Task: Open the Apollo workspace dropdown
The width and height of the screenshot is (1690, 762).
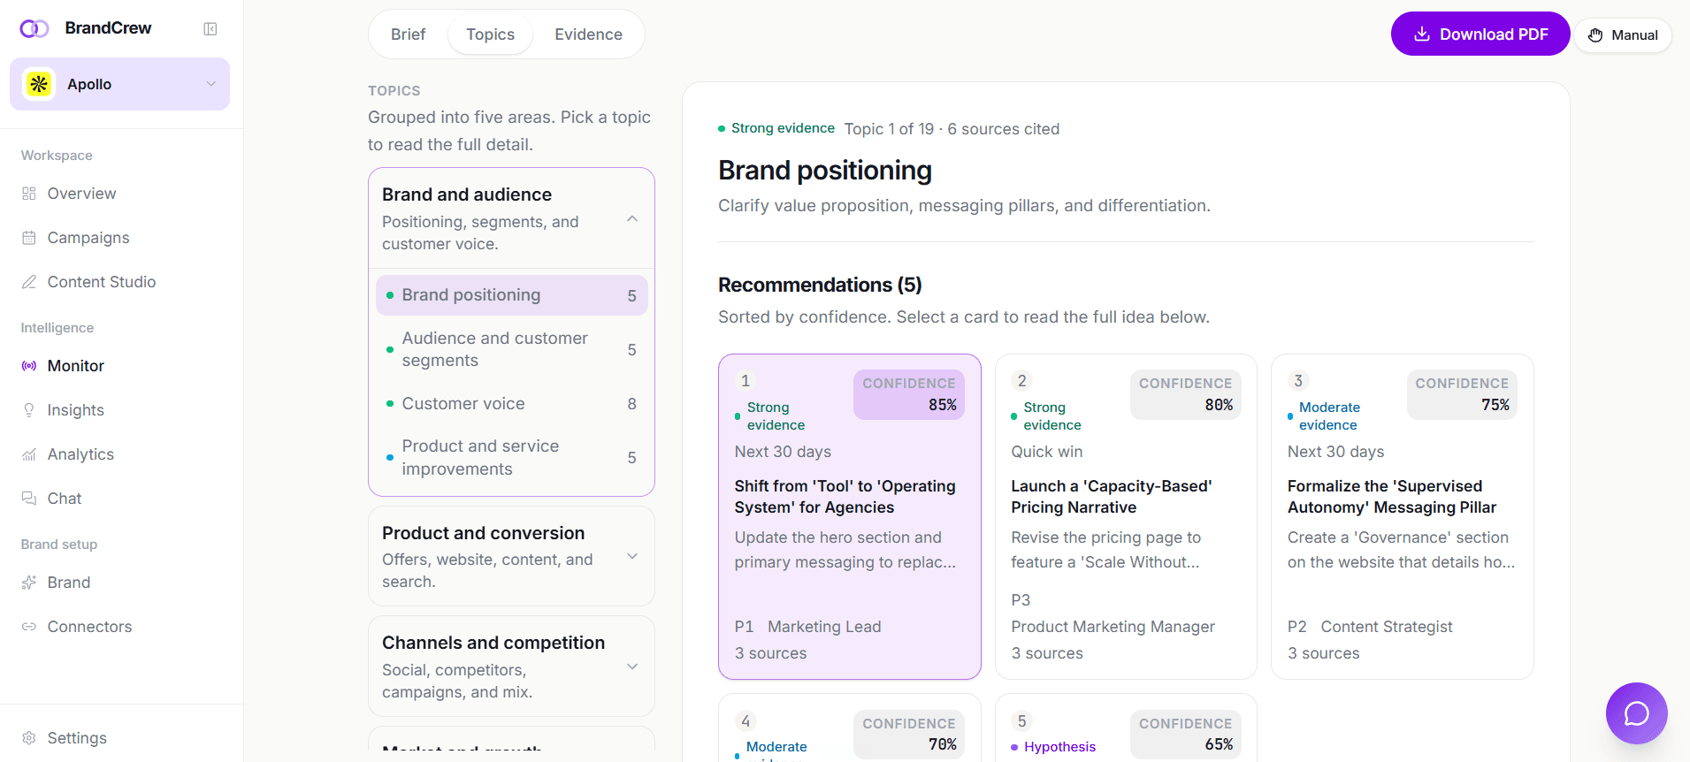Action: [x=119, y=84]
